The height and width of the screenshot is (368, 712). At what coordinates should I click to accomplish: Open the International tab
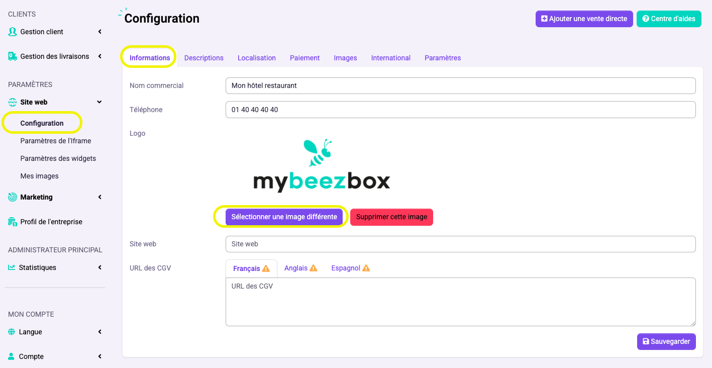click(x=391, y=58)
